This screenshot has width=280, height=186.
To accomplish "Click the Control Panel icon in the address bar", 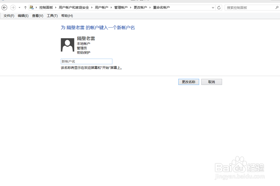I will point(31,7).
